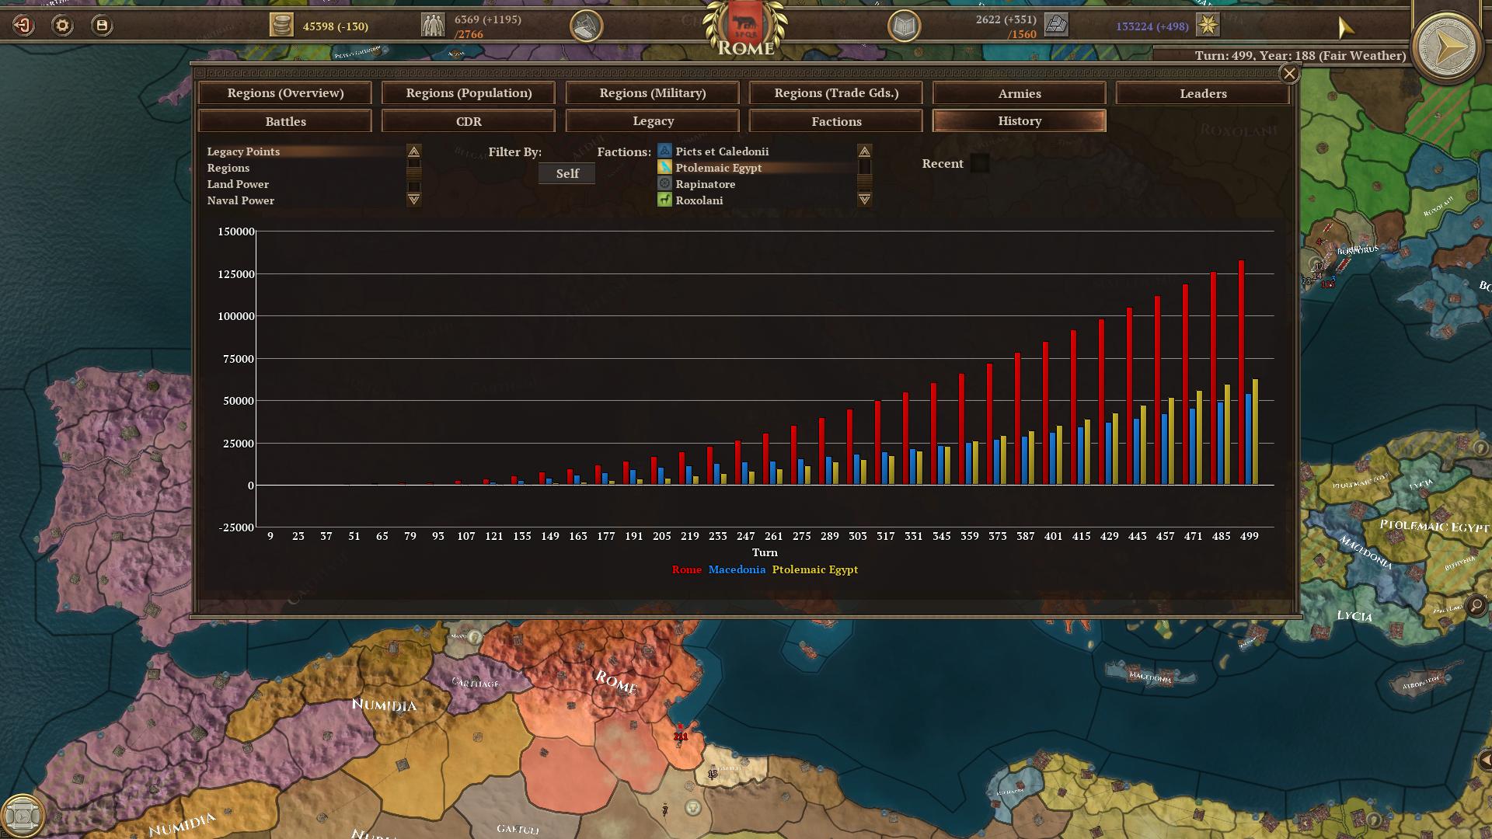
Task: Click the gold coins treasury icon
Action: coord(281,25)
